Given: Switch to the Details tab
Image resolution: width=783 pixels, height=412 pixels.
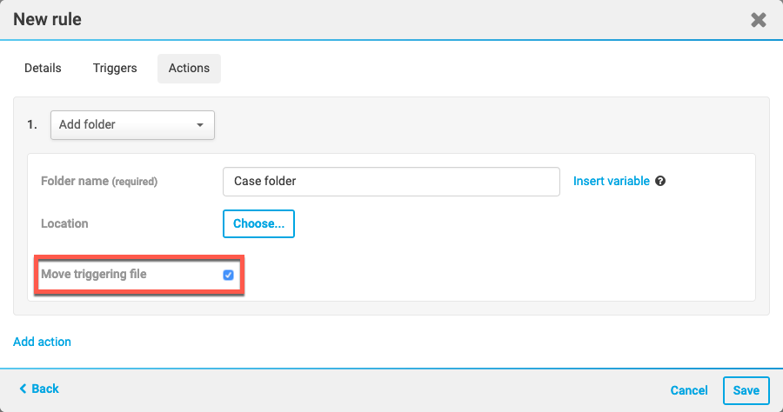Looking at the screenshot, I should [x=43, y=69].
